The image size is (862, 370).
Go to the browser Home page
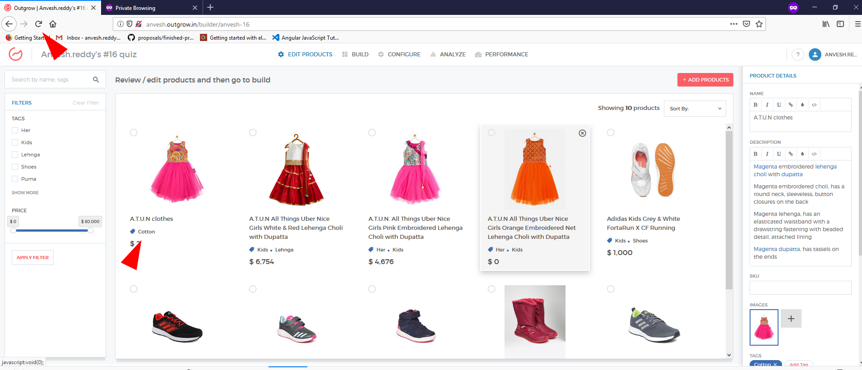click(x=53, y=24)
